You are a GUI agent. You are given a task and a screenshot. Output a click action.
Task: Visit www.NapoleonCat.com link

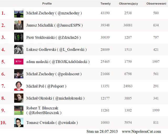tap(141, 131)
